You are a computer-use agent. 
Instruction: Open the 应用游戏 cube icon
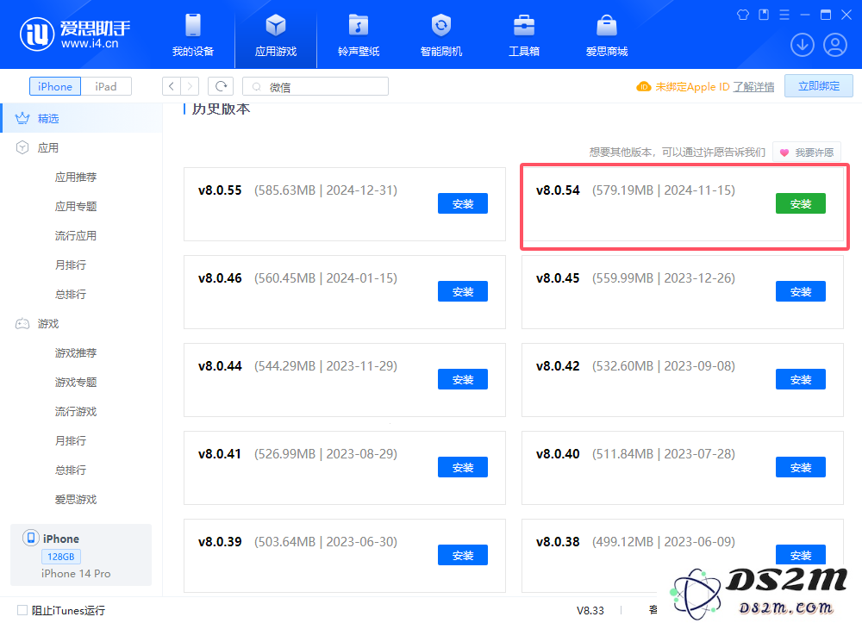pyautogui.click(x=276, y=25)
